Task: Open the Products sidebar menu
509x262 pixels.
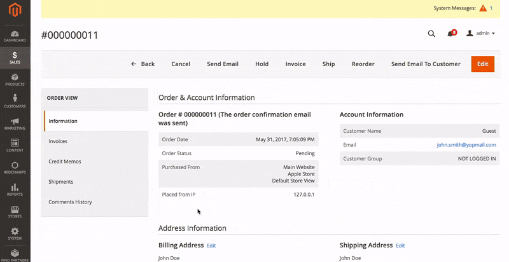Action: (x=15, y=80)
